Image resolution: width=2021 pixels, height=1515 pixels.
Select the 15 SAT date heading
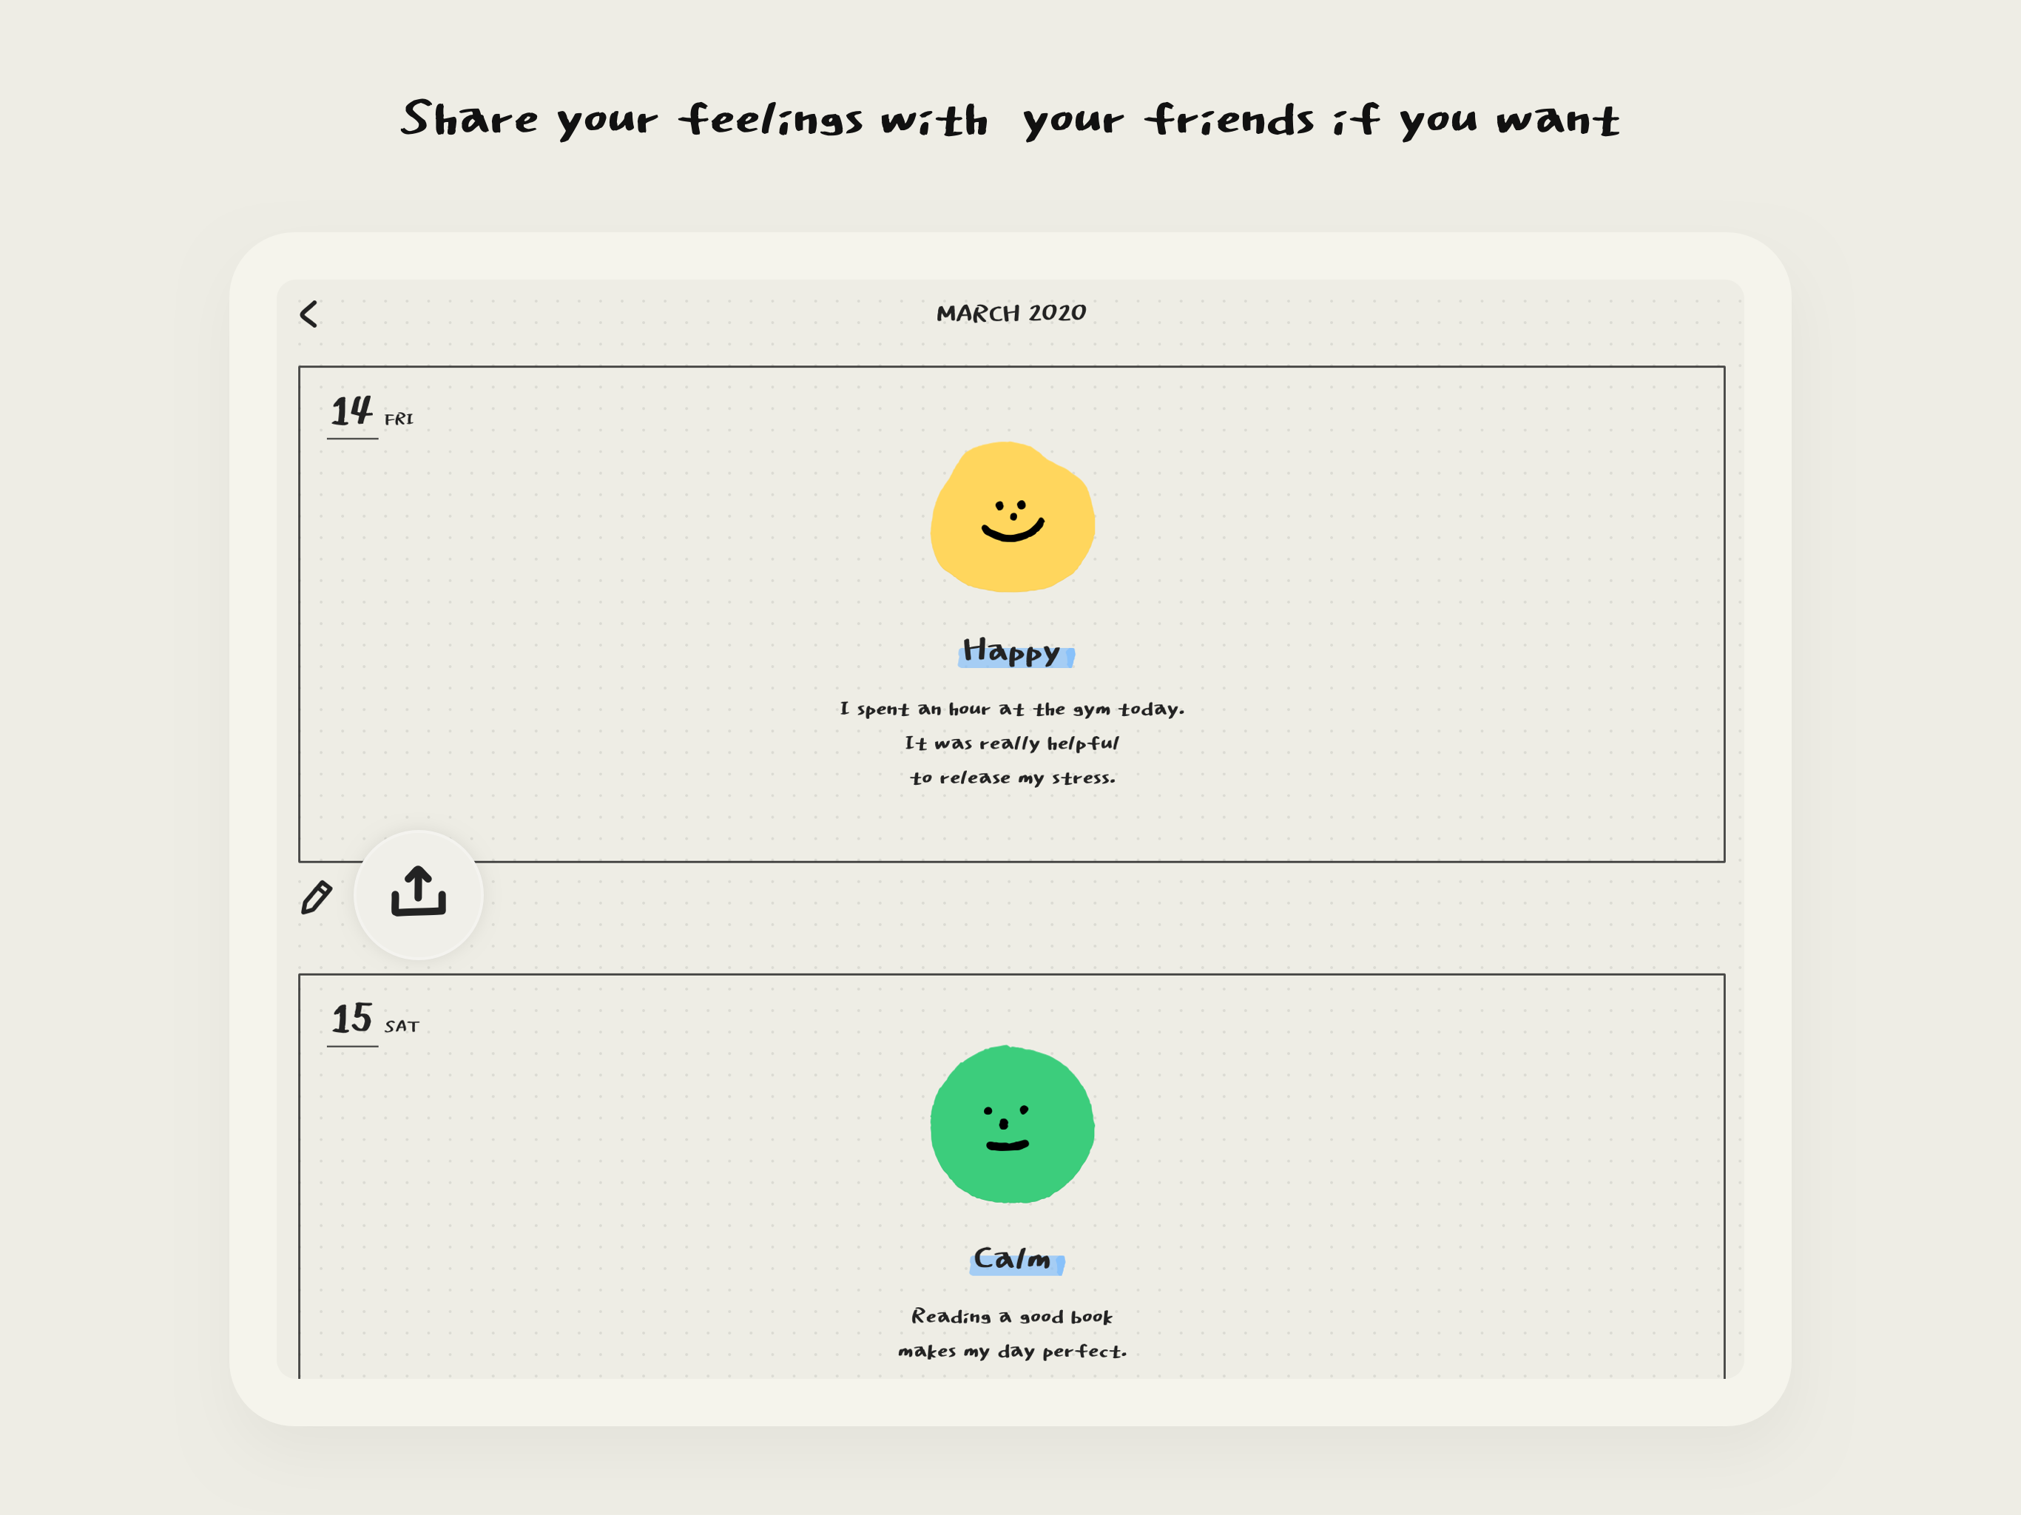pos(374,1021)
